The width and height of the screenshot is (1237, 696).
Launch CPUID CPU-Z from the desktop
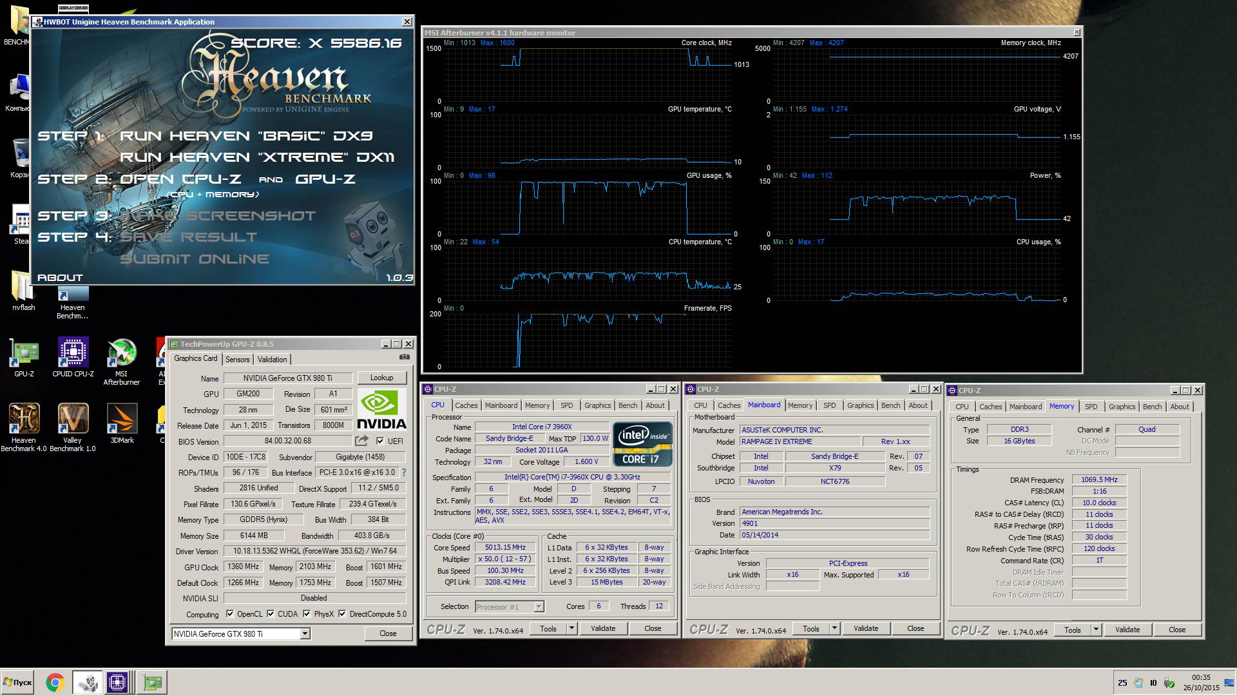point(73,358)
